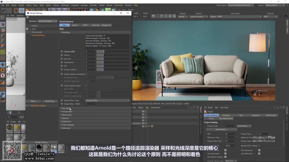Toggle Render LOD in Editor checkbox

pyautogui.click(x=259, y=146)
